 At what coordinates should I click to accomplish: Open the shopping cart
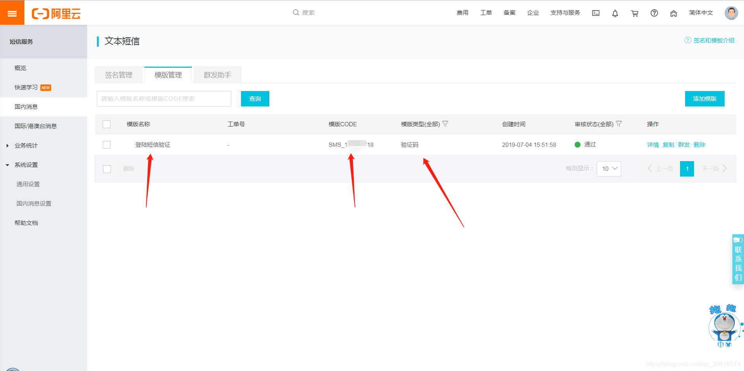[x=634, y=13]
